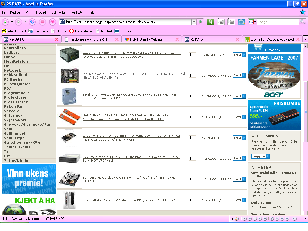Viewport: 308px width, 231px height.
Task: Click the Til vognen cart link
Action: (x=272, y=50)
